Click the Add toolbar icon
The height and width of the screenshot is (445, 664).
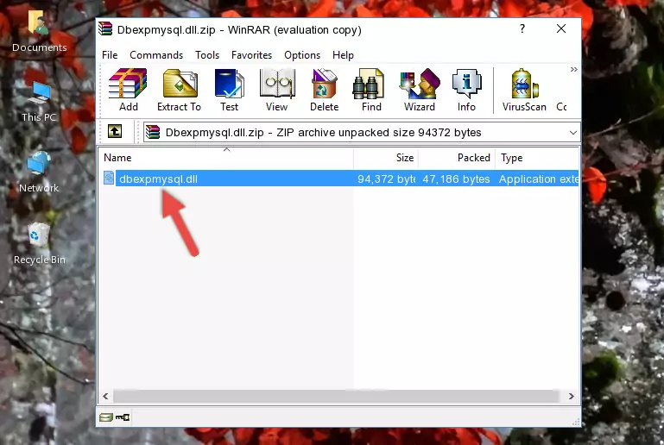click(128, 90)
